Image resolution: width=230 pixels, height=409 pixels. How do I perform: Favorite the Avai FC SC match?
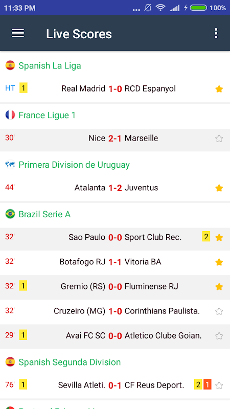[219, 336]
